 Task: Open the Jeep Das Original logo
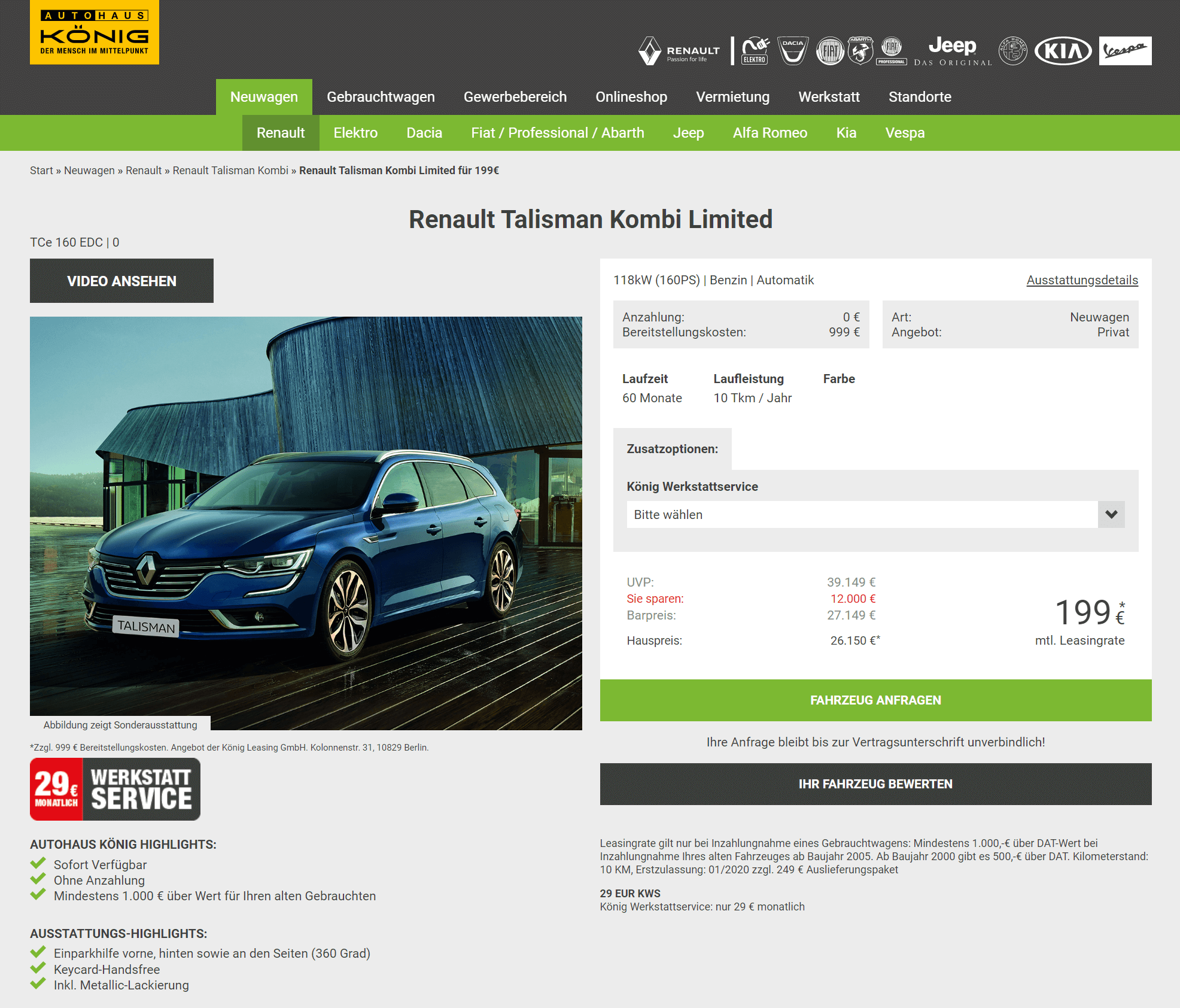pyautogui.click(x=953, y=51)
